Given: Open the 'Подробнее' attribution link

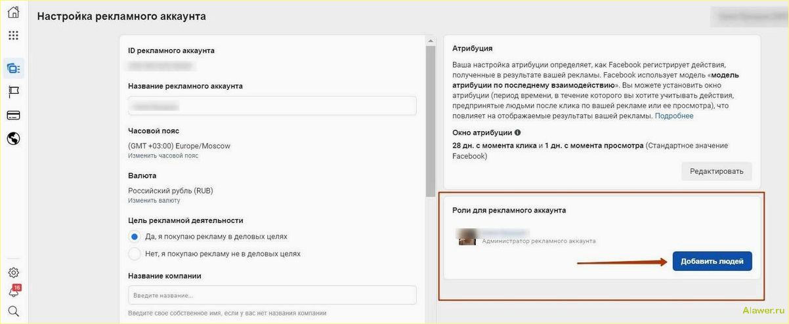Looking at the screenshot, I should coord(674,116).
